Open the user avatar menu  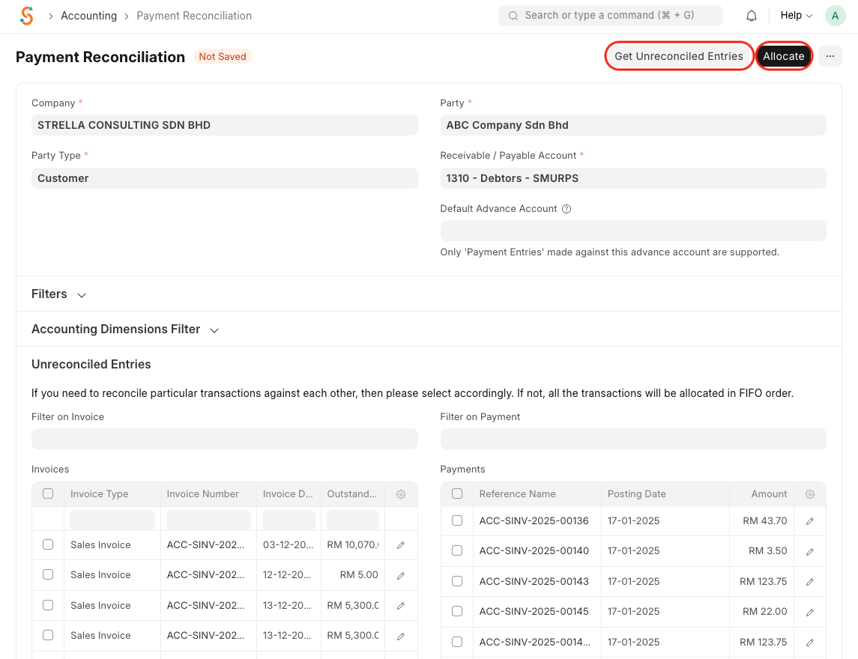[x=835, y=16]
